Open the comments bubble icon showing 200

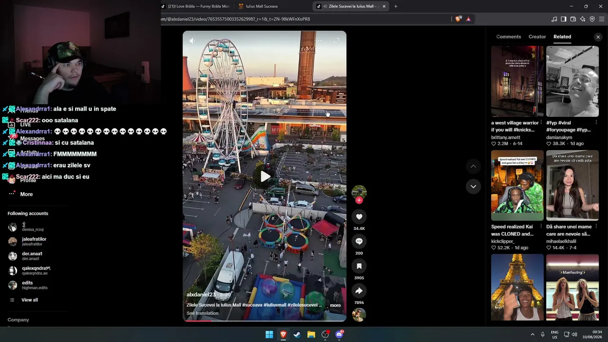point(359,241)
